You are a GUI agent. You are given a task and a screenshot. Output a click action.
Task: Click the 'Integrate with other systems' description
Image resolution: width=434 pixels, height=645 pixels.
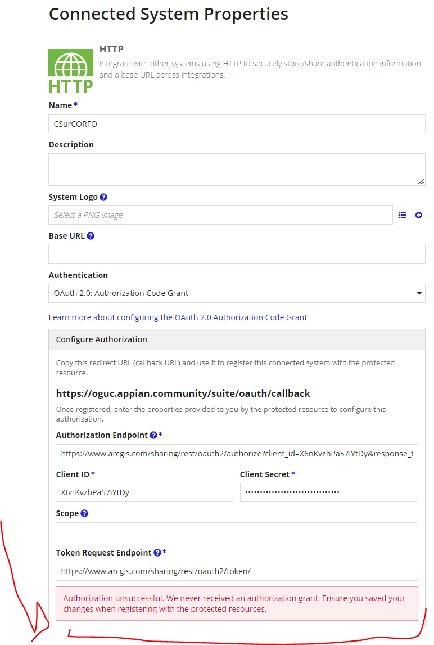point(260,69)
